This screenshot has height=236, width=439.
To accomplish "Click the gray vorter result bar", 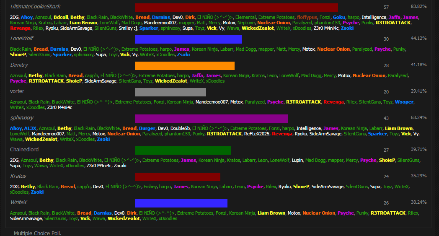I will pyautogui.click(x=170, y=92).
